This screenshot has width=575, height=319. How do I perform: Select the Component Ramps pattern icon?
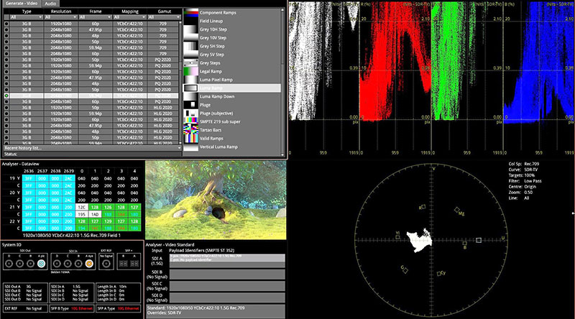[190, 14]
